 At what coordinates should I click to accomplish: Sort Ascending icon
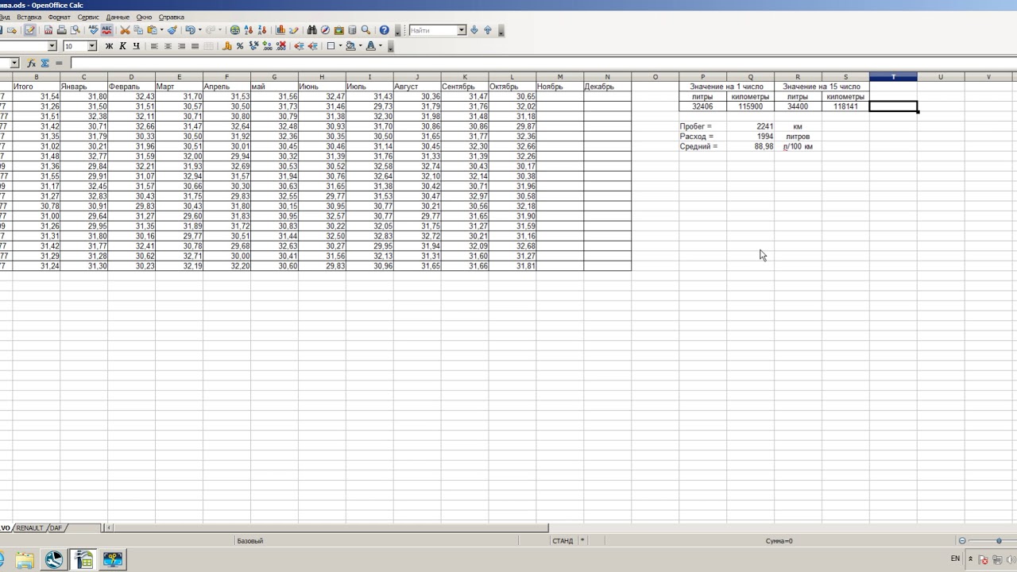249,30
